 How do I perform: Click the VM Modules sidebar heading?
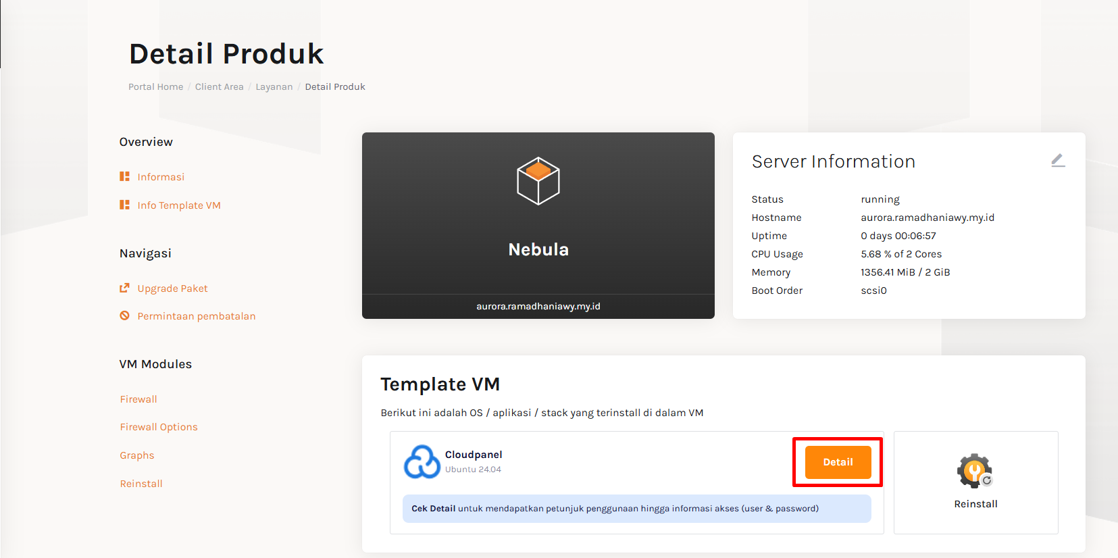pos(155,364)
